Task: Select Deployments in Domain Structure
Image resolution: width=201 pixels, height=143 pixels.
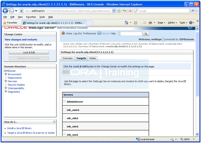Action: click(15, 78)
